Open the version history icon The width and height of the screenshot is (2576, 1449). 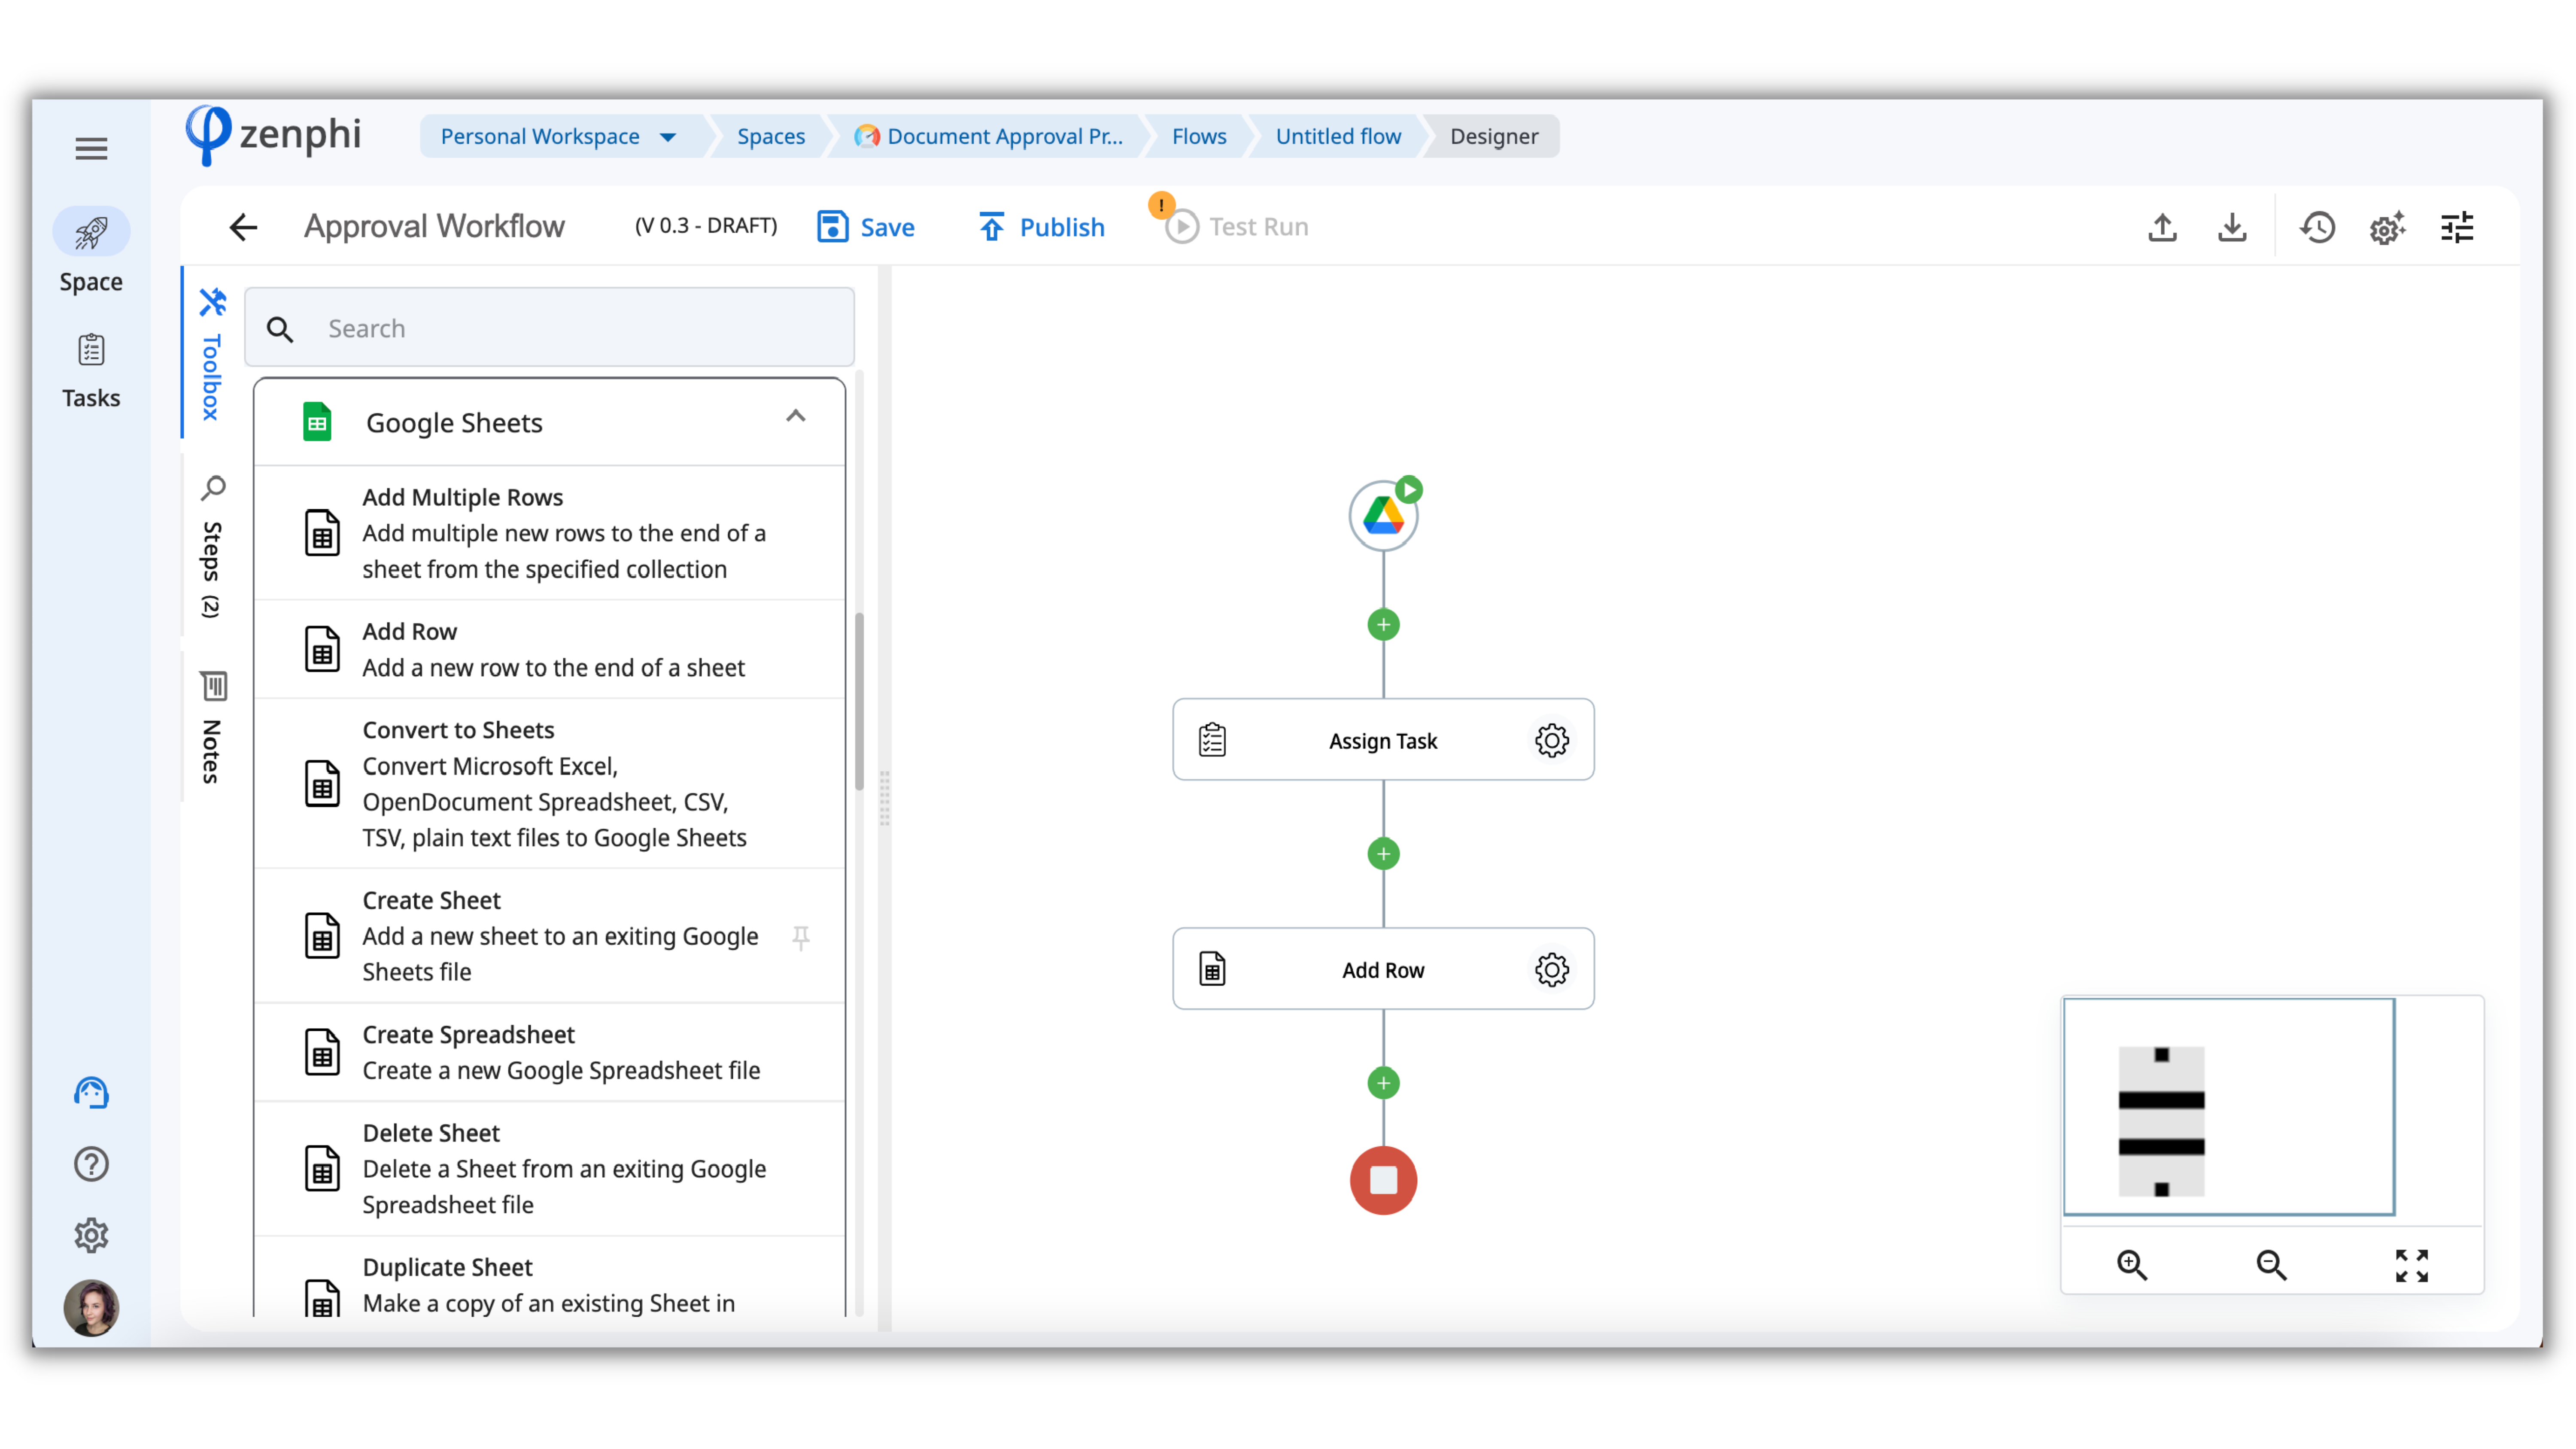point(2317,228)
